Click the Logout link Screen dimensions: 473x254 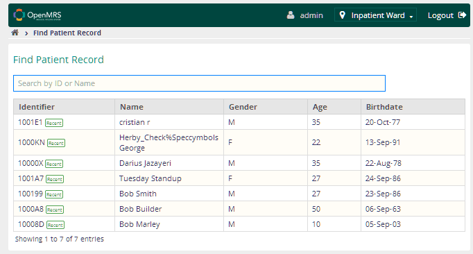coord(447,15)
